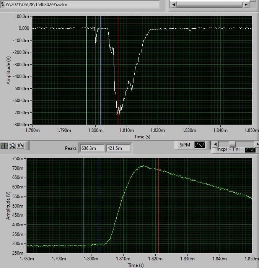Click the lower graph 1.800m time value
The width and height of the screenshot is (259, 268).
(91, 258)
